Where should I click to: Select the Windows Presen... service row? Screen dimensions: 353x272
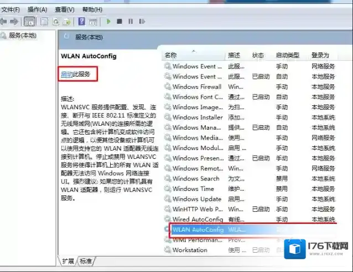[x=250, y=158]
